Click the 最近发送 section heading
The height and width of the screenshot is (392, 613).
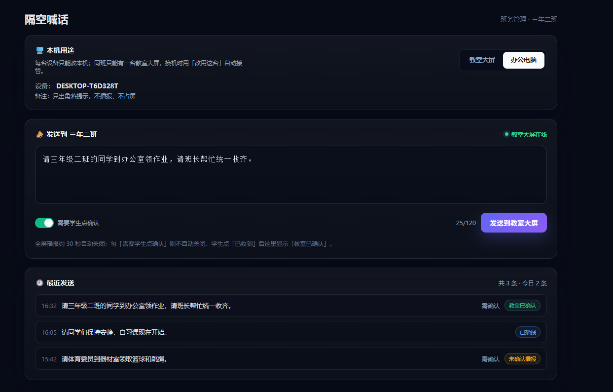point(60,283)
